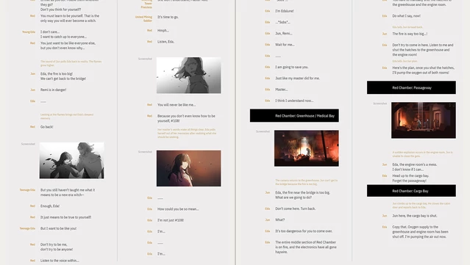Open the passageway fire screenshot thumbnail
The height and width of the screenshot is (265, 470).
tap(423, 120)
